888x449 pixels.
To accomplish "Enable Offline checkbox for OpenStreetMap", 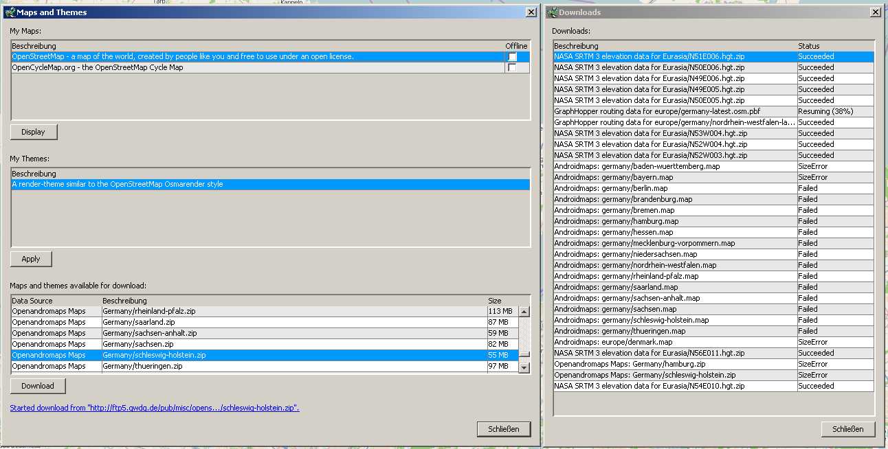I will click(x=511, y=57).
